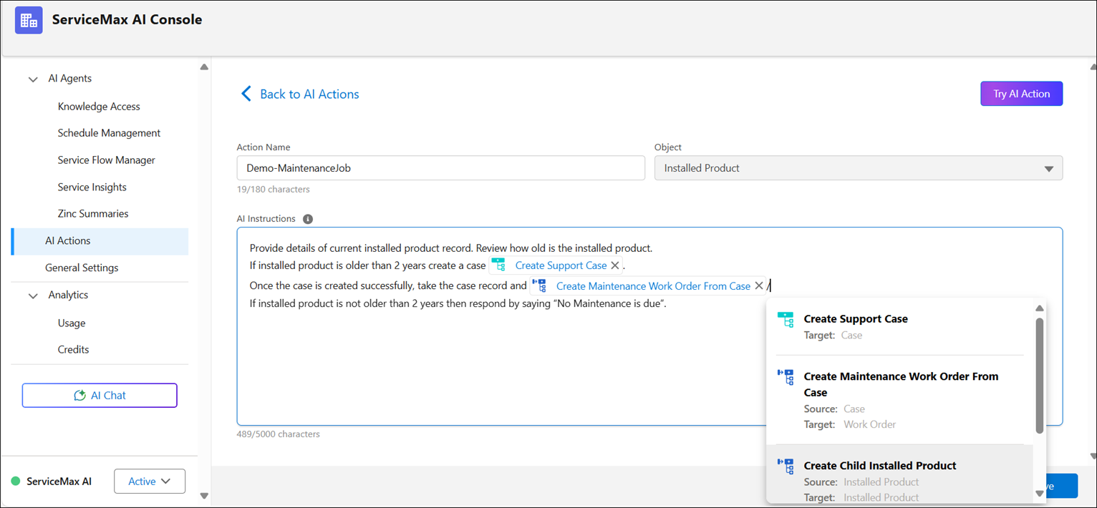The width and height of the screenshot is (1097, 508).
Task: Remove the Create Support Case chip
Action: 615,265
